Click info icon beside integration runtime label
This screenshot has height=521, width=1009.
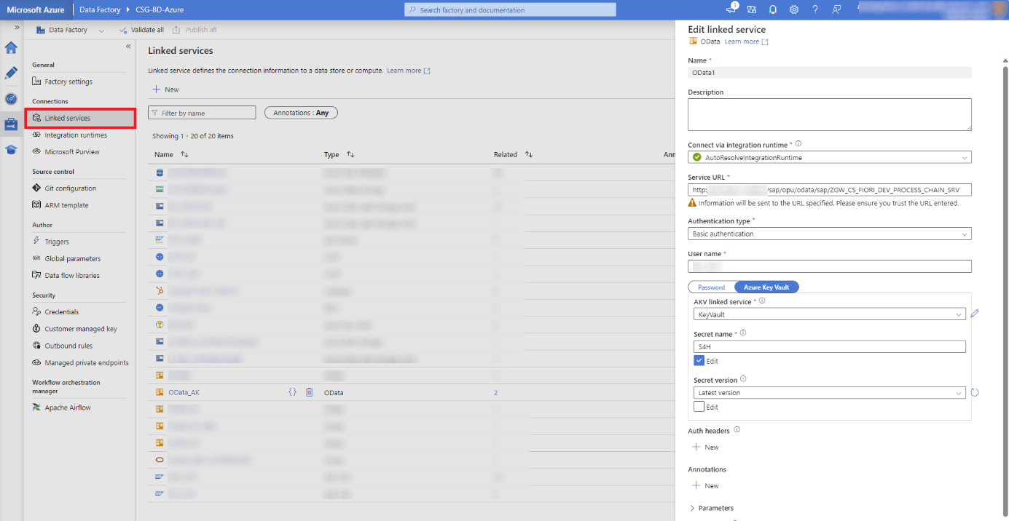point(798,144)
